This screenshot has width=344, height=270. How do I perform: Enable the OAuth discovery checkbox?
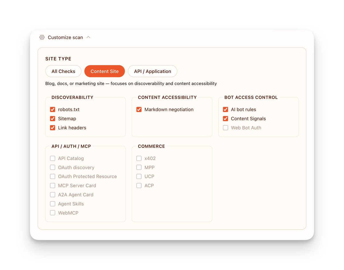pyautogui.click(x=52, y=167)
